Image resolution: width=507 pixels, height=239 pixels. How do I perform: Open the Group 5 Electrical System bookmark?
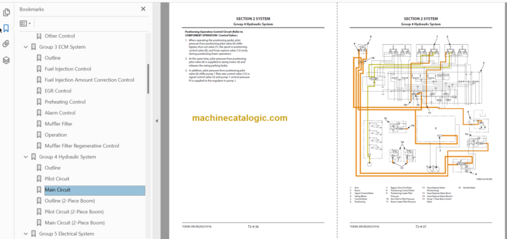click(x=67, y=234)
